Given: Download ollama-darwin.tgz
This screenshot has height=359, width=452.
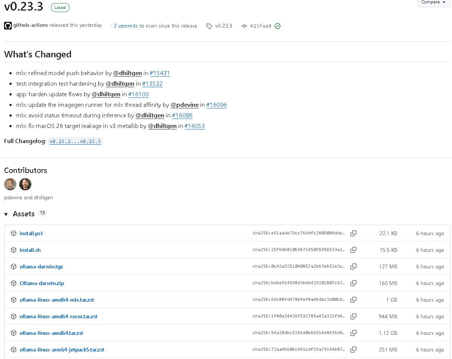Looking at the screenshot, I should pos(41,267).
